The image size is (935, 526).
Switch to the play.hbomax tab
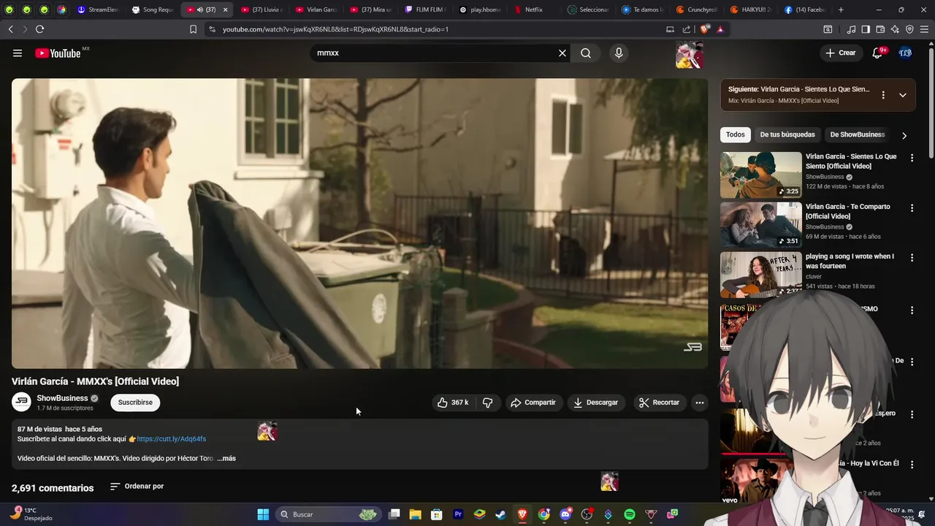[480, 9]
